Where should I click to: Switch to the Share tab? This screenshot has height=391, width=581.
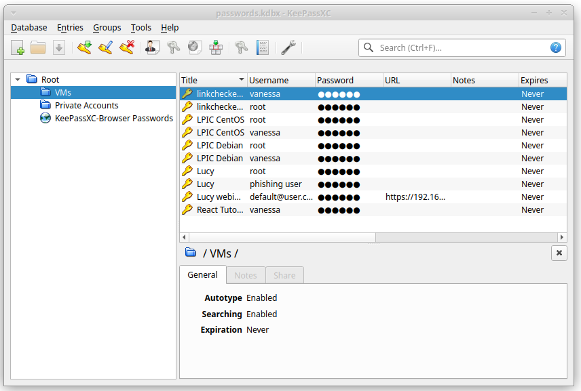(284, 276)
